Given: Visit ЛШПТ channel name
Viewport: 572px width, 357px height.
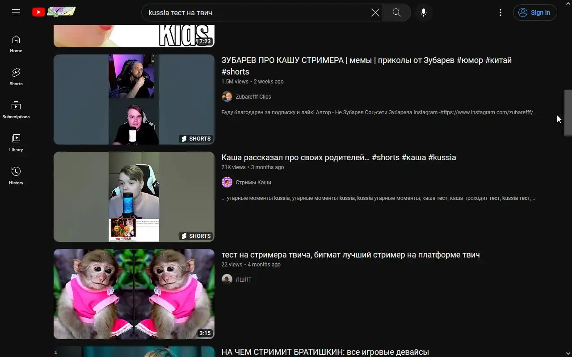Looking at the screenshot, I should pos(244,279).
